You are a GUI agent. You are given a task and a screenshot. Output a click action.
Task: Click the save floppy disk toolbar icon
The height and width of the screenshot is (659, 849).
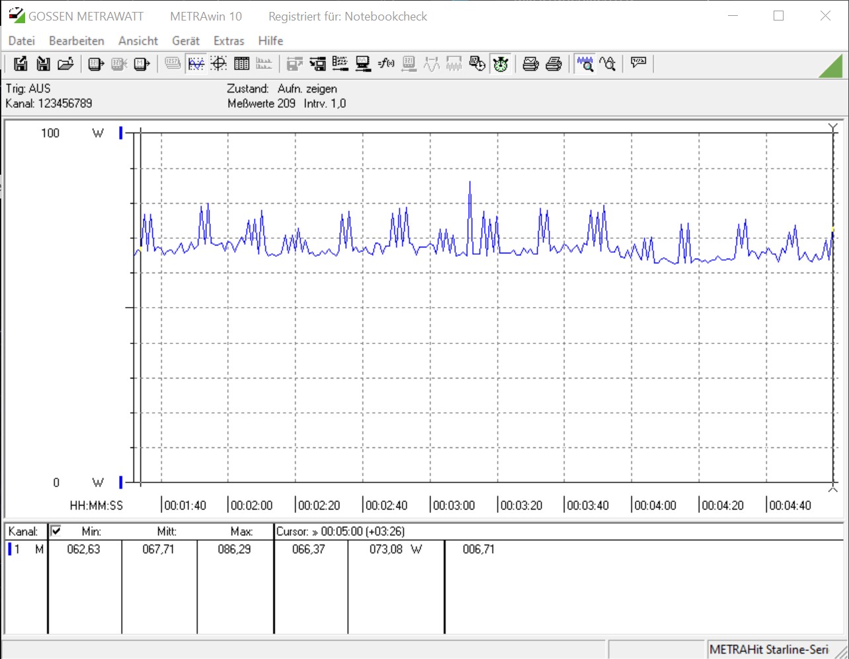(x=20, y=64)
